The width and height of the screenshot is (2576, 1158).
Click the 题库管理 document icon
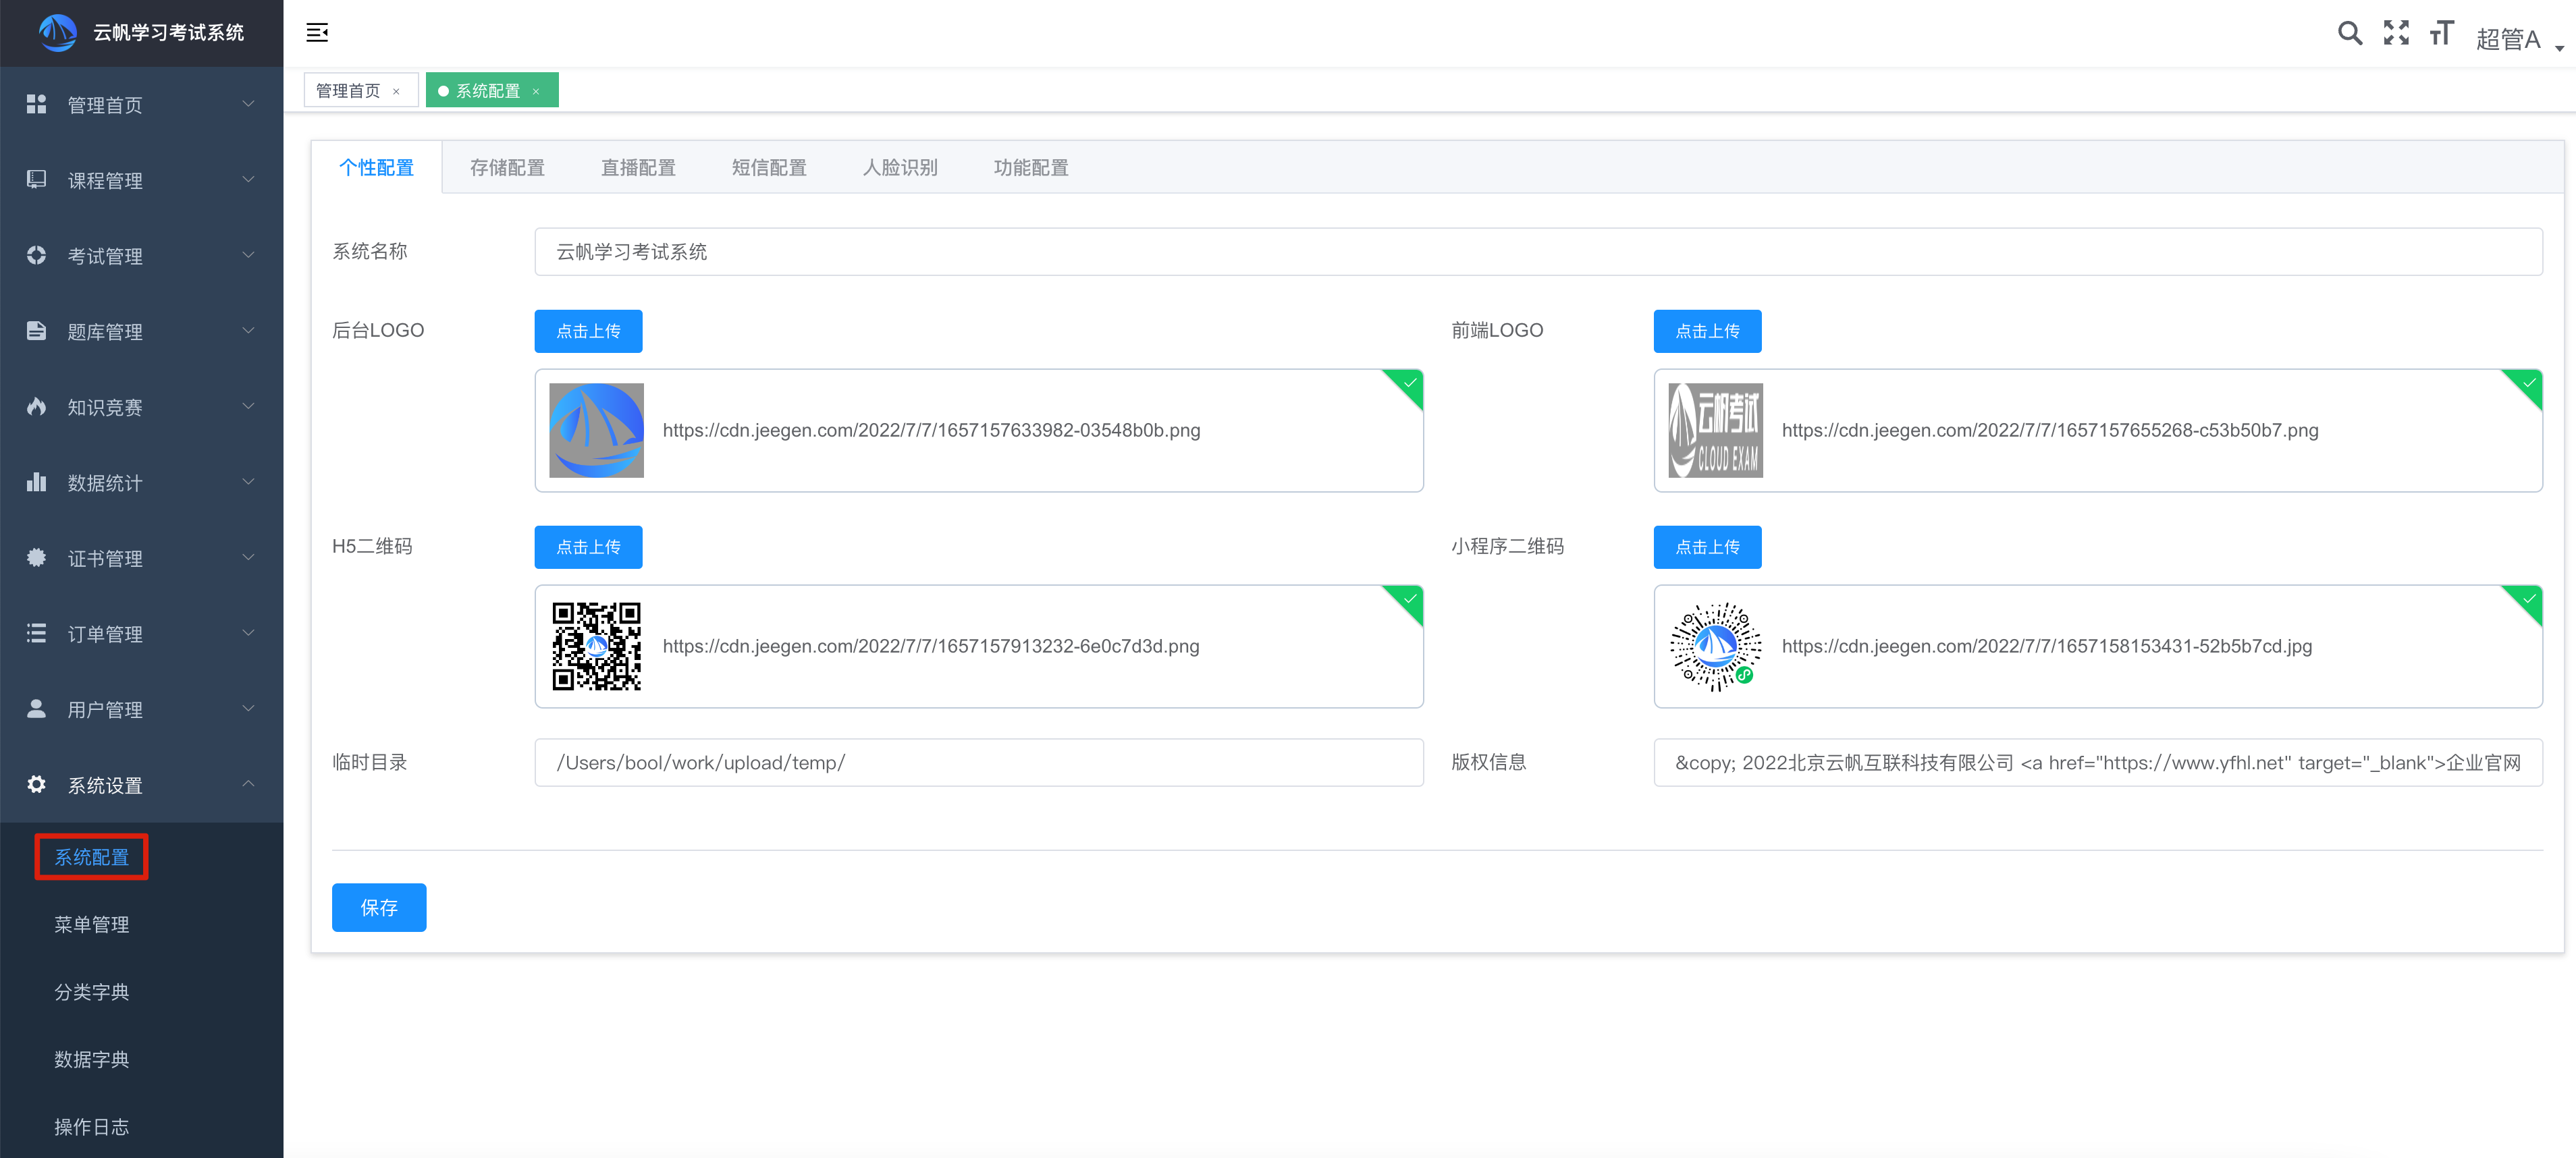[x=36, y=331]
